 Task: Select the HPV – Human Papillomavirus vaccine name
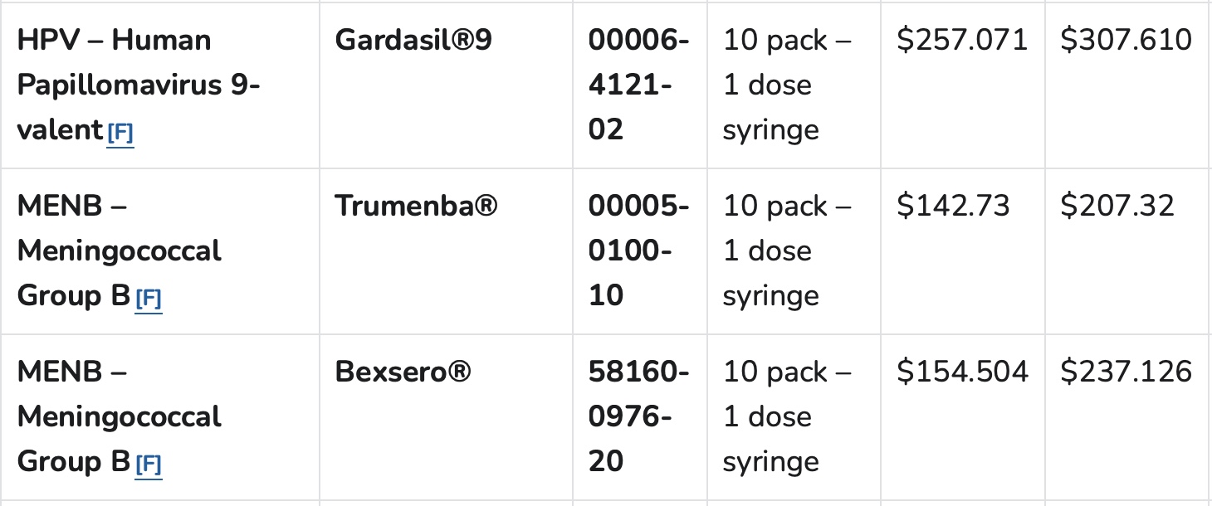[x=138, y=85]
